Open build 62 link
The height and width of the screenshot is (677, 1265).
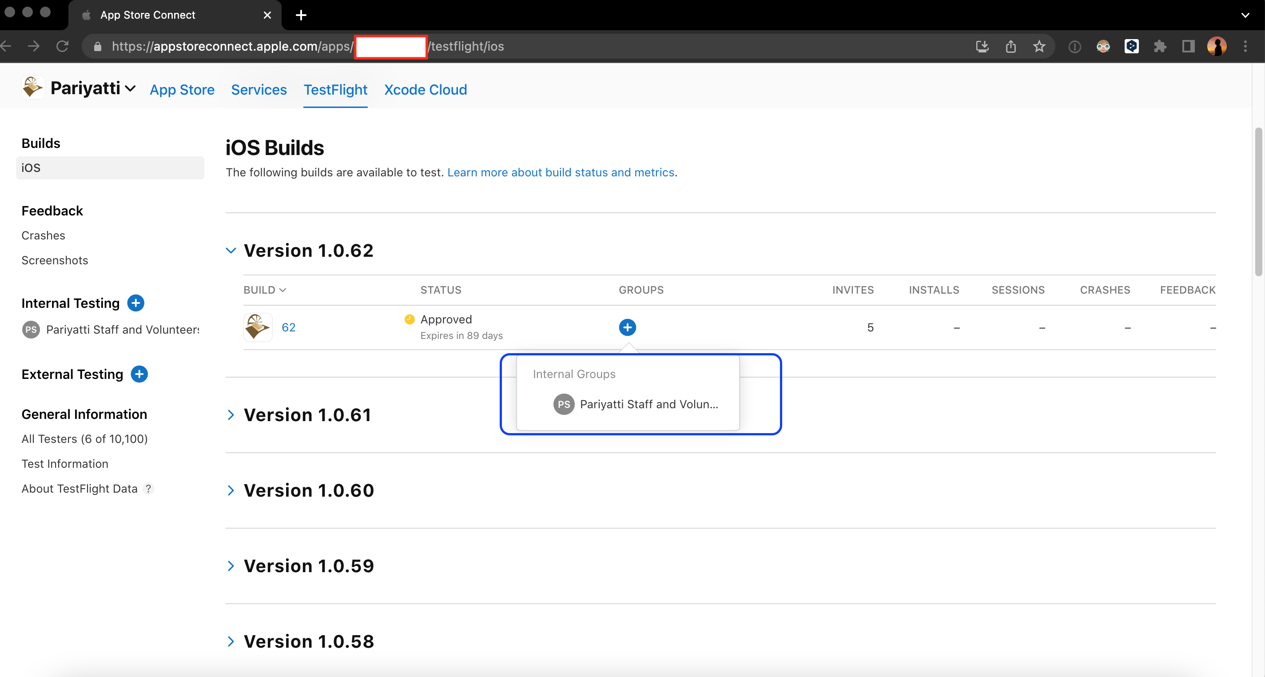click(288, 328)
